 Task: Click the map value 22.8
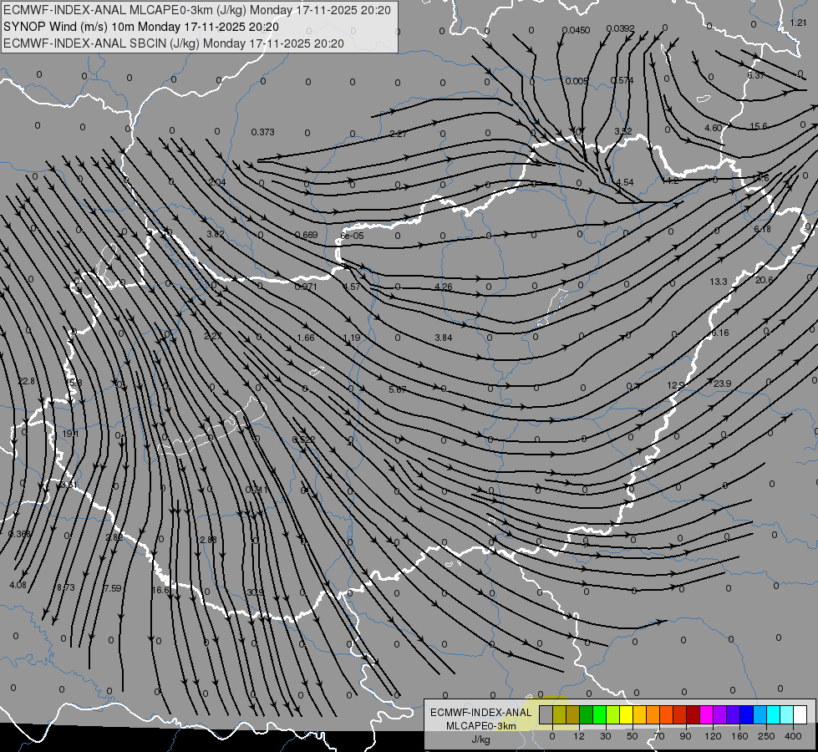[x=26, y=382]
